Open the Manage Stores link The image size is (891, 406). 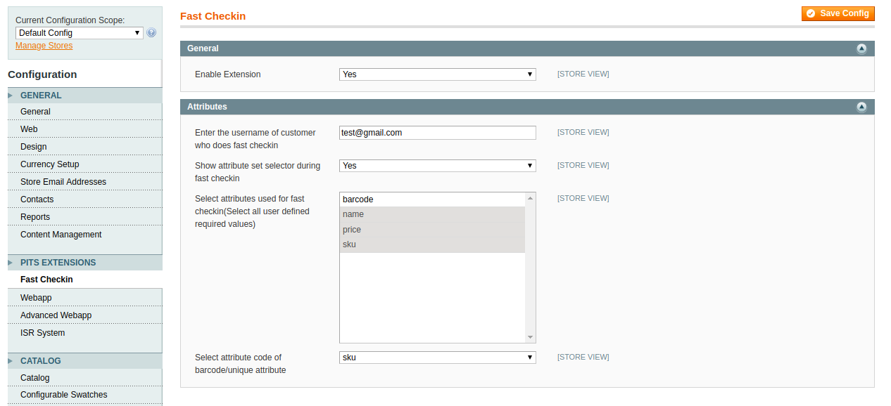44,46
